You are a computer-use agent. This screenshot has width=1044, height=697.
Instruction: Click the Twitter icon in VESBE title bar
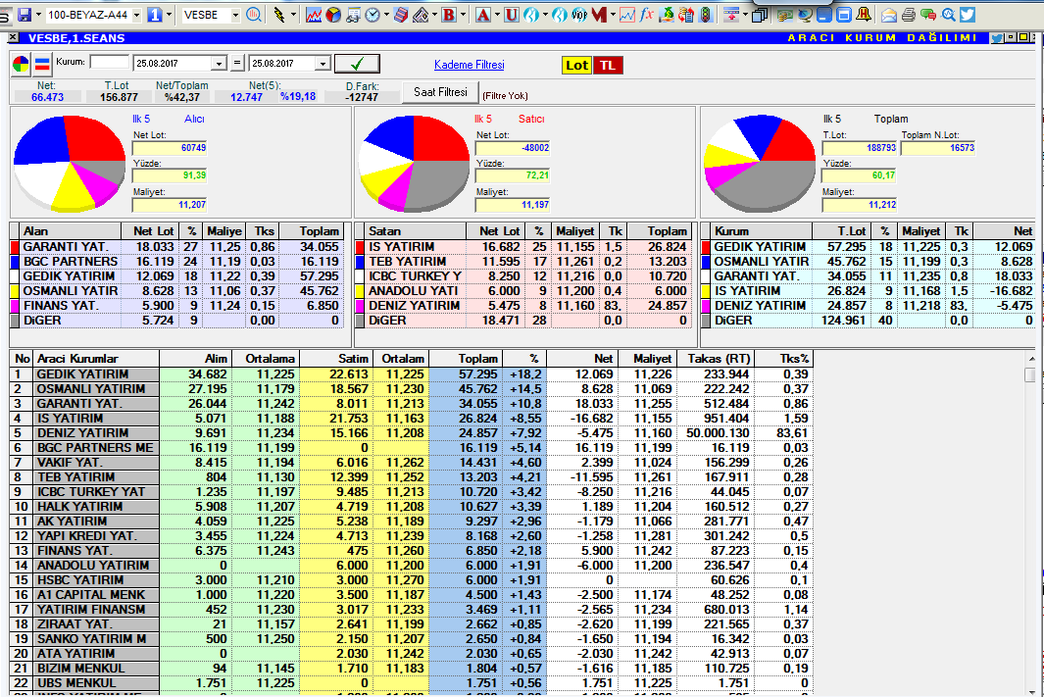point(996,38)
